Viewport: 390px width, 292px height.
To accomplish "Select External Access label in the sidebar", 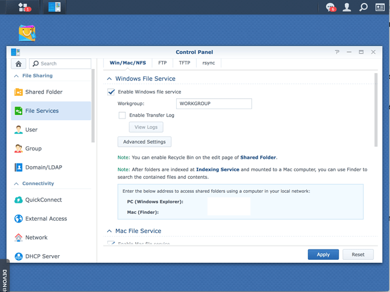I will tap(46, 218).
